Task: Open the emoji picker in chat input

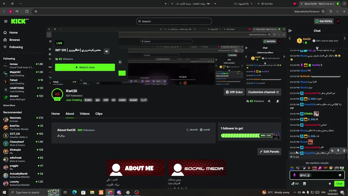Action: click(x=340, y=175)
